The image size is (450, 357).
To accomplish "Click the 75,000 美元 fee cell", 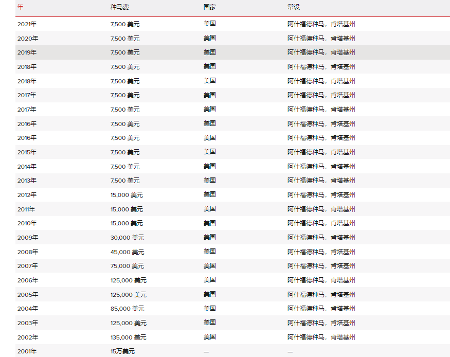I will coord(127,266).
